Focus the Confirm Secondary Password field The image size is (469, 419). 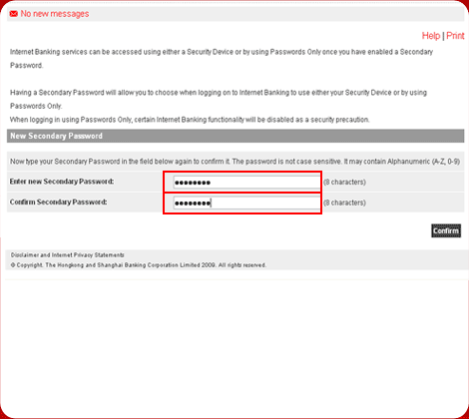[x=246, y=203]
